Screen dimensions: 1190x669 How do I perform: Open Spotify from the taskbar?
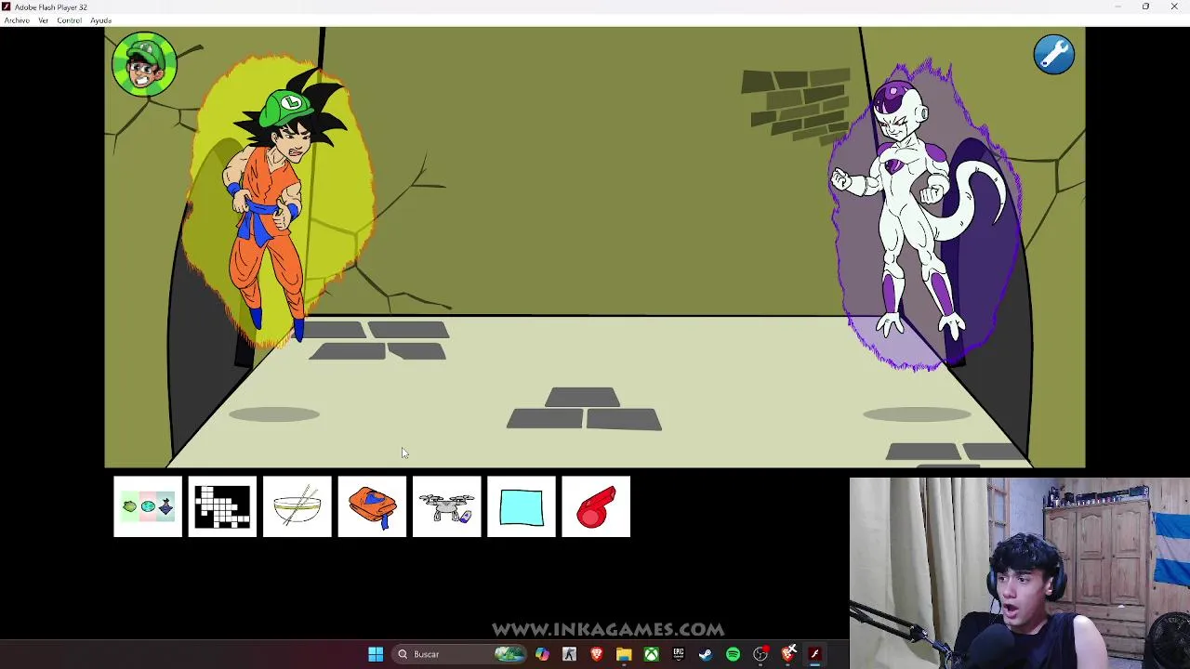[733, 654]
